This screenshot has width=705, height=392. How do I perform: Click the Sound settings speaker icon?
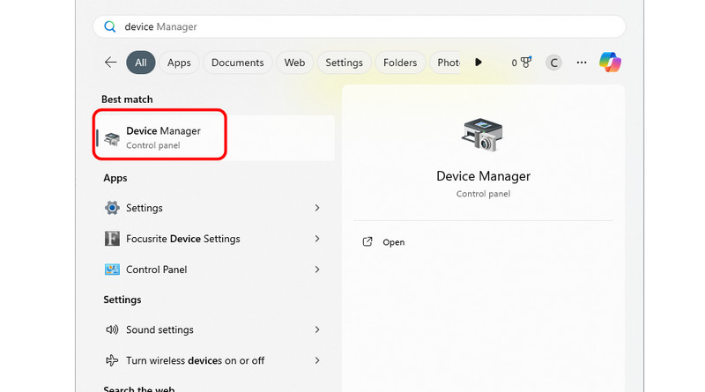click(x=112, y=329)
